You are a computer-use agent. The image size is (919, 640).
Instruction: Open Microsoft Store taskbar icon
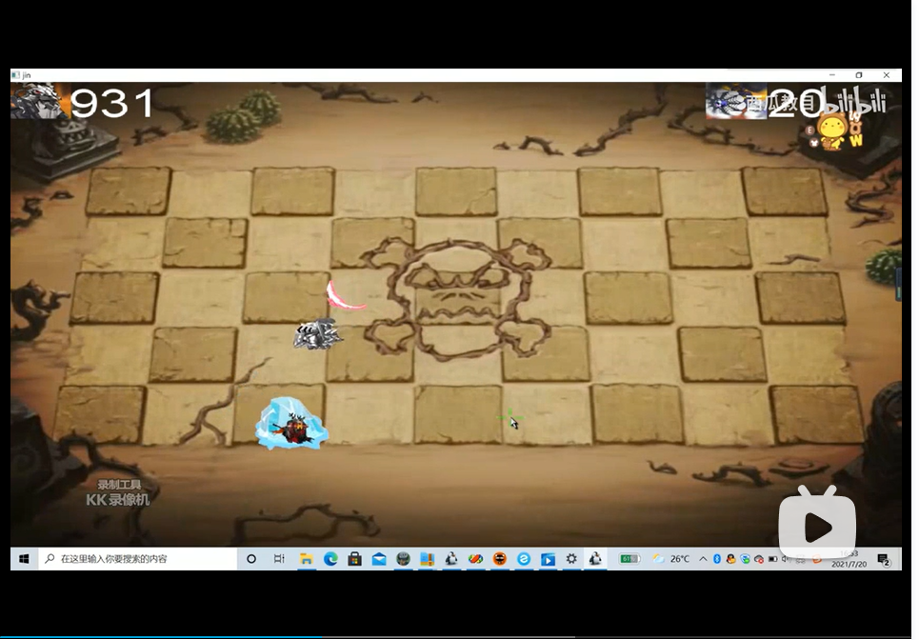pos(354,559)
